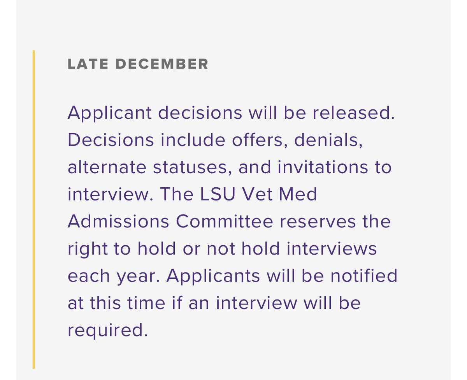Click the yellow vertical accent bar
The width and height of the screenshot is (467, 380).
click(x=34, y=209)
